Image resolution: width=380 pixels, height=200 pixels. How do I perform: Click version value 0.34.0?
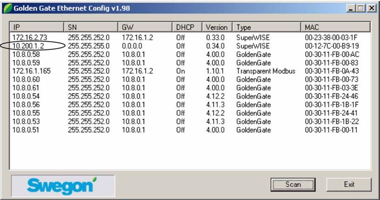(215, 46)
